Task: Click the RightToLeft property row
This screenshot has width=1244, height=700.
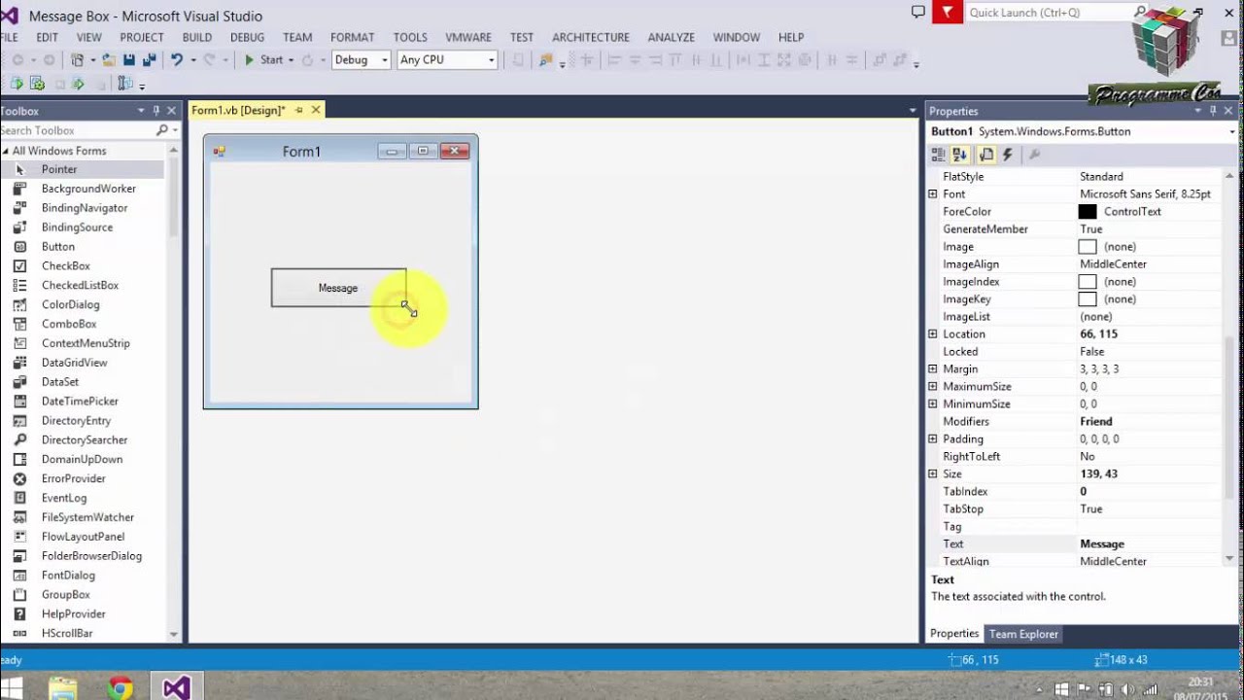Action: tap(1075, 457)
